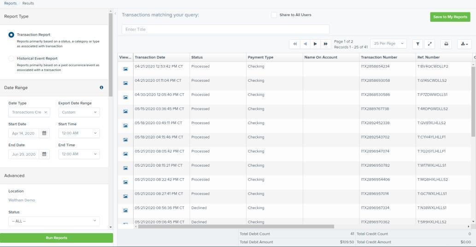Open End Date calendar picker
476x247 pixels.
44,154
